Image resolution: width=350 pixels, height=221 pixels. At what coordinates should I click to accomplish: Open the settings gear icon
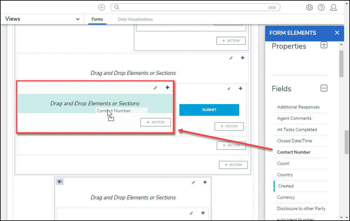(309, 8)
